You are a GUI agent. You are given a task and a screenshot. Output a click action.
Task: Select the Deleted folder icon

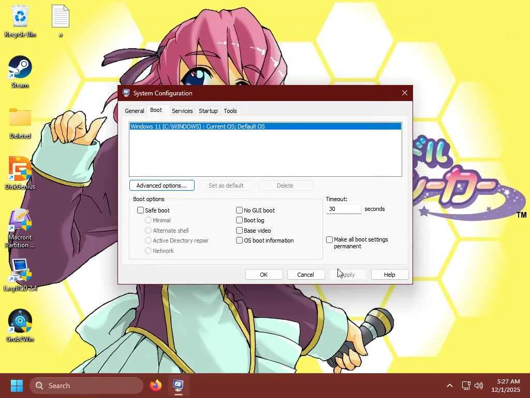point(20,122)
